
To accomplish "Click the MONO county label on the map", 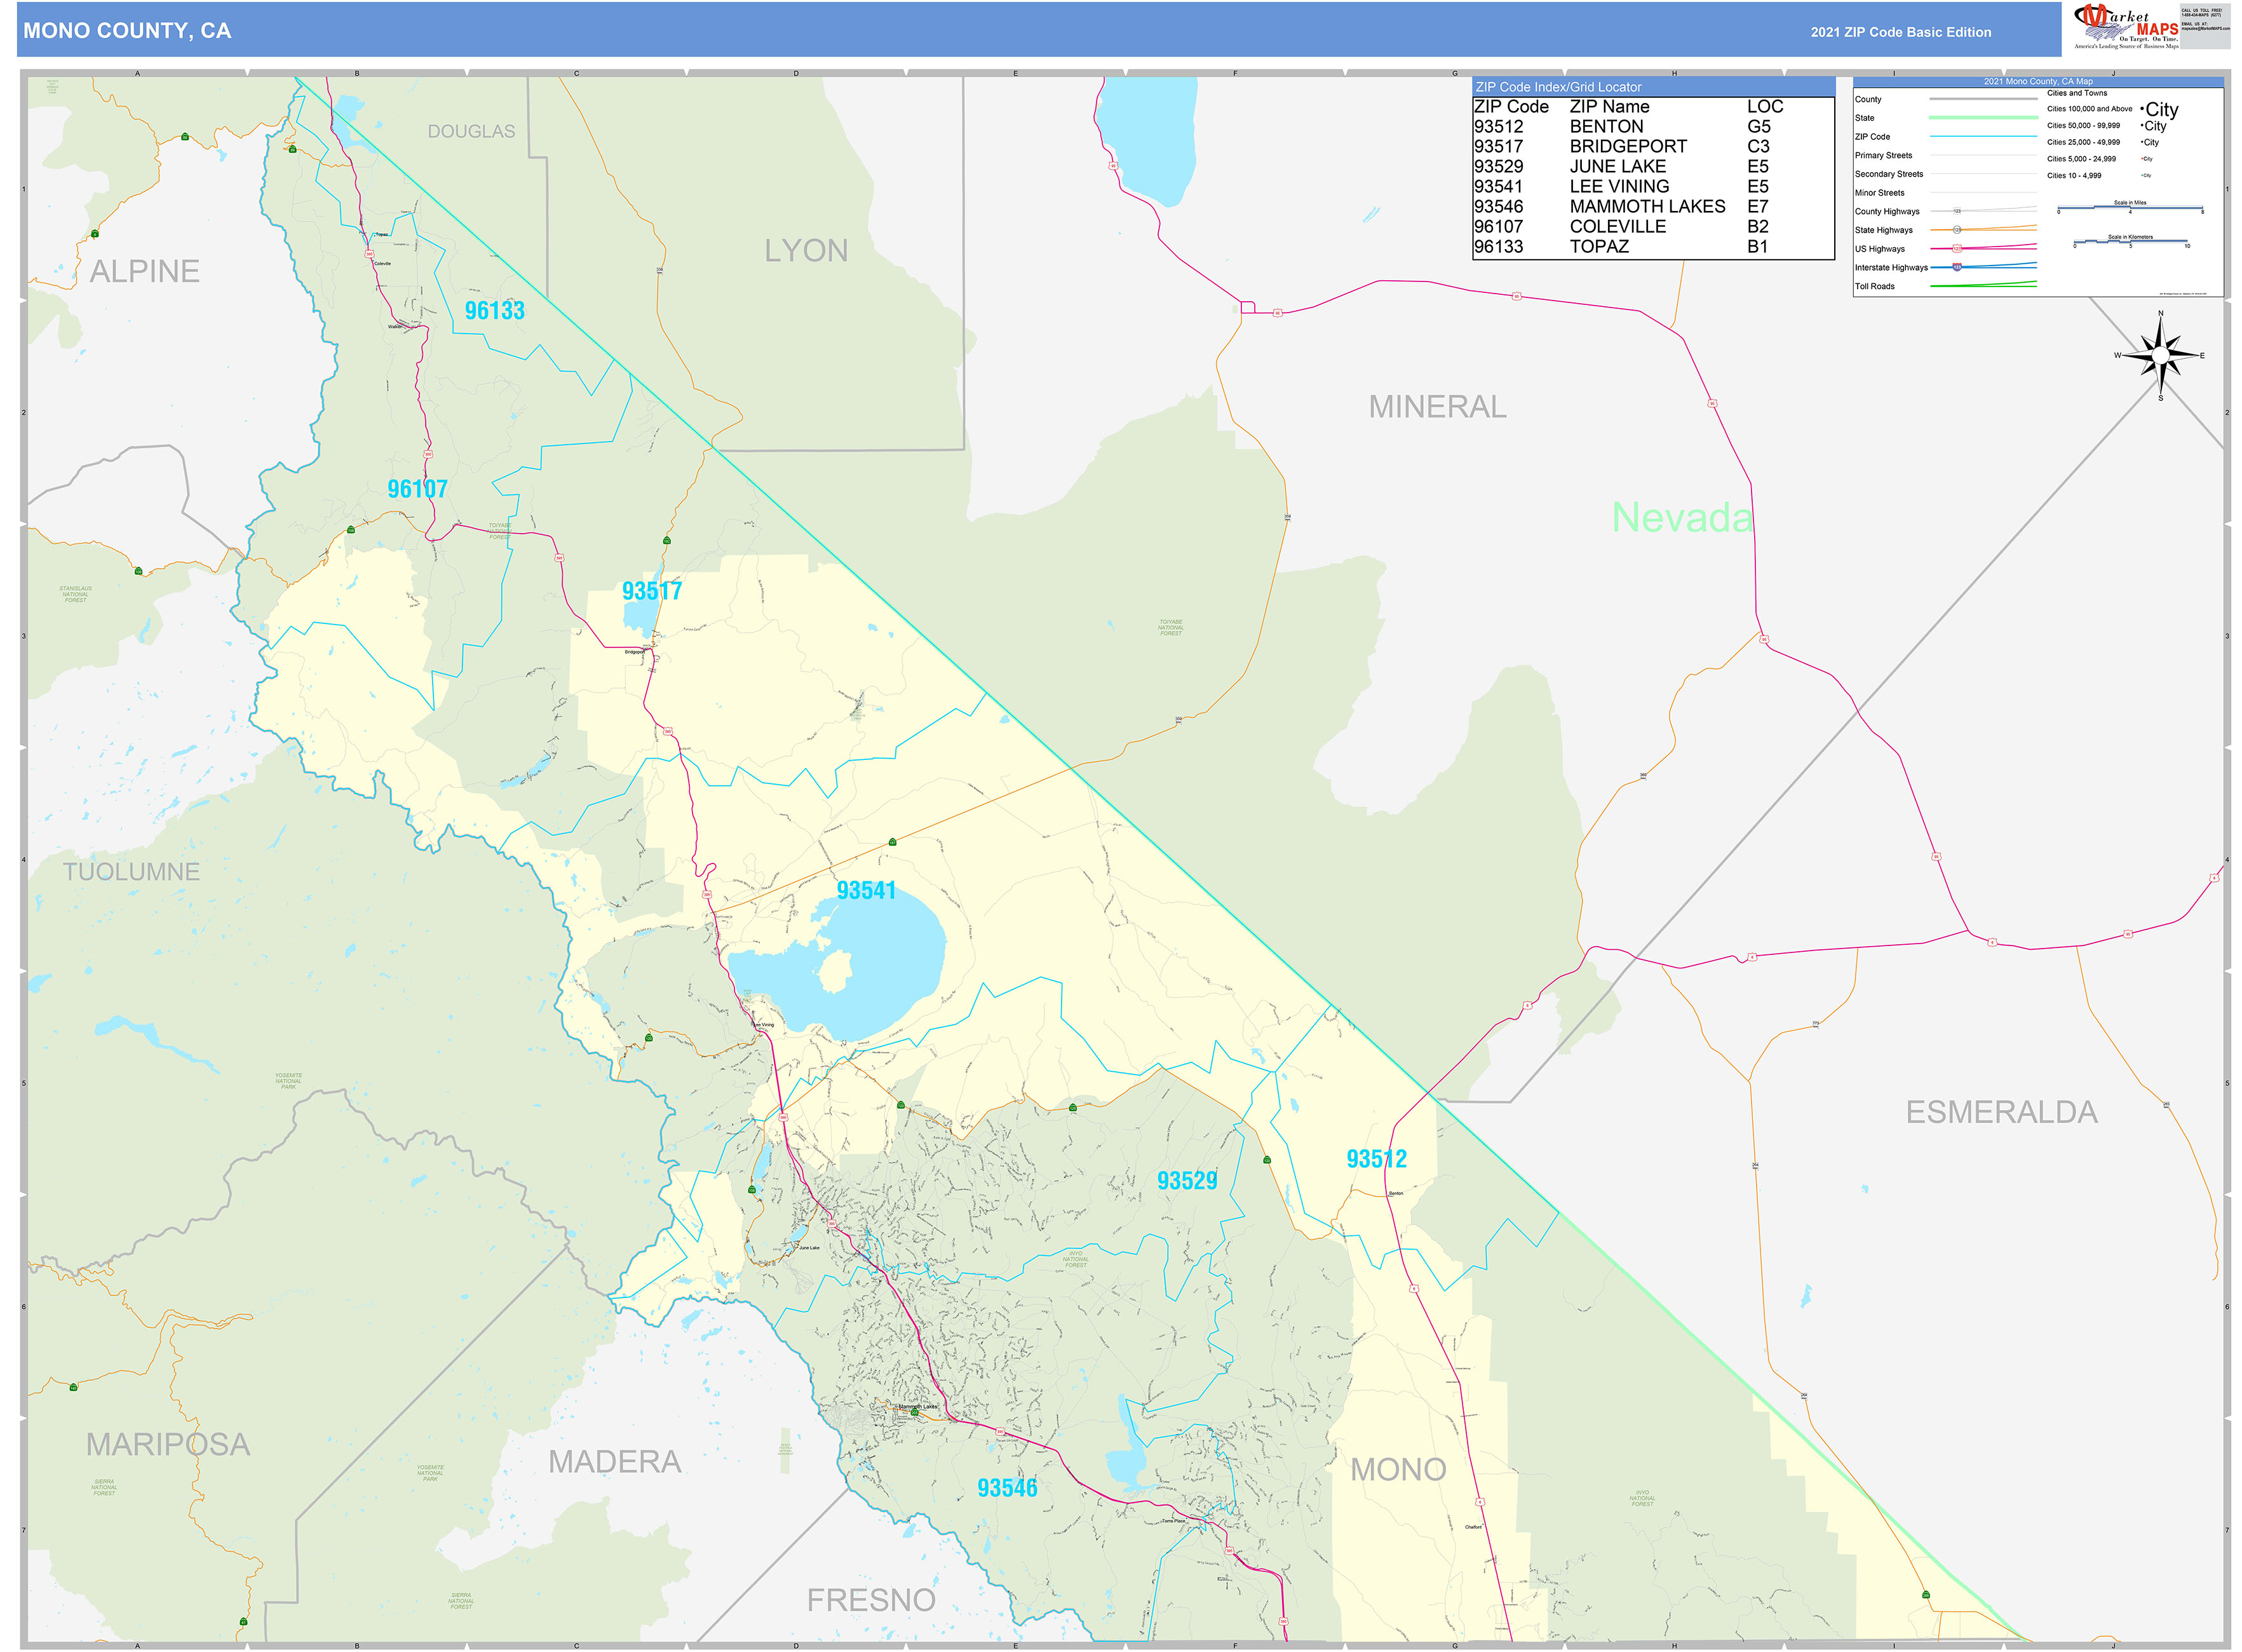I will pos(1398,1470).
